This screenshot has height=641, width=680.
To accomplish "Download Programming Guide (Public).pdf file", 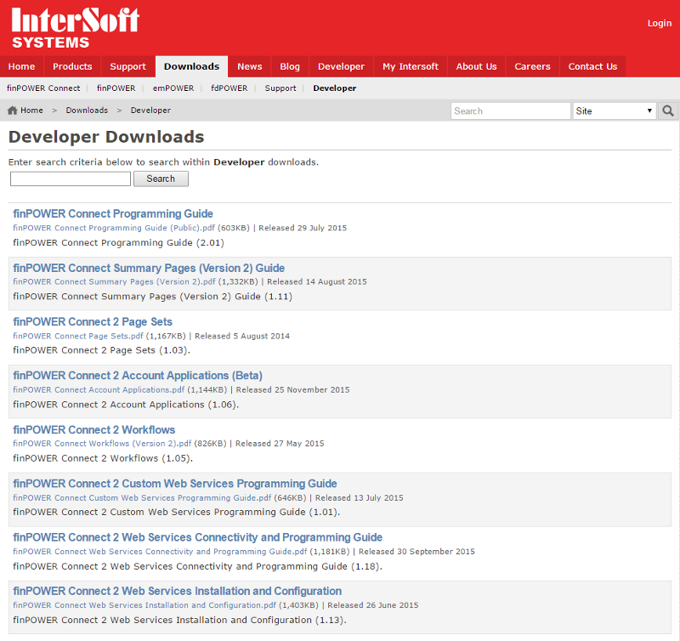I will point(114,228).
